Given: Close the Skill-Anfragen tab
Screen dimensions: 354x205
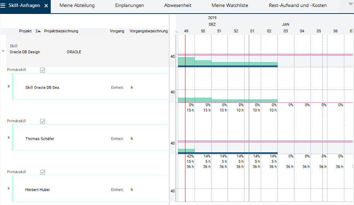Looking at the screenshot, I should [x=46, y=6].
